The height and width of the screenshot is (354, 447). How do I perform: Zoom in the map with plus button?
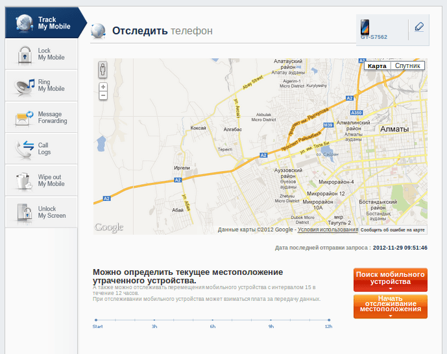[103, 87]
